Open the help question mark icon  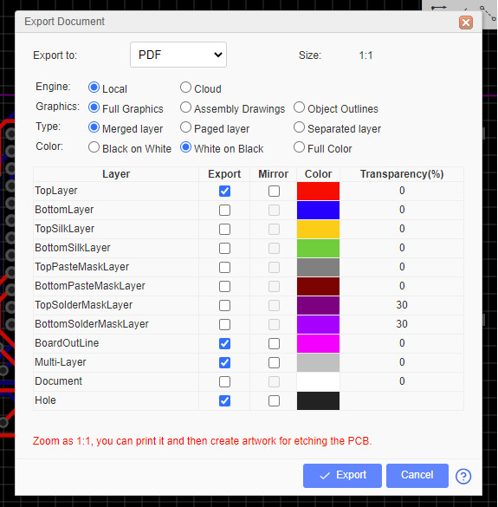coord(462,476)
